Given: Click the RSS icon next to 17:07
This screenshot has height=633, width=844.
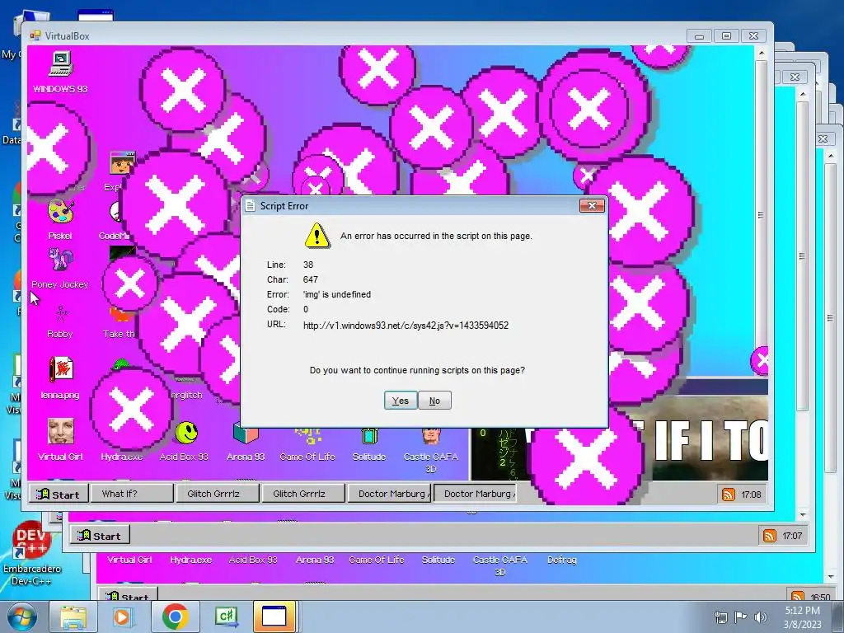Looking at the screenshot, I should click(x=770, y=536).
